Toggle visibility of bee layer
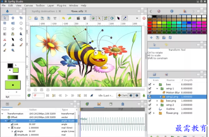The height and width of the screenshot is (137, 209). [150, 84]
